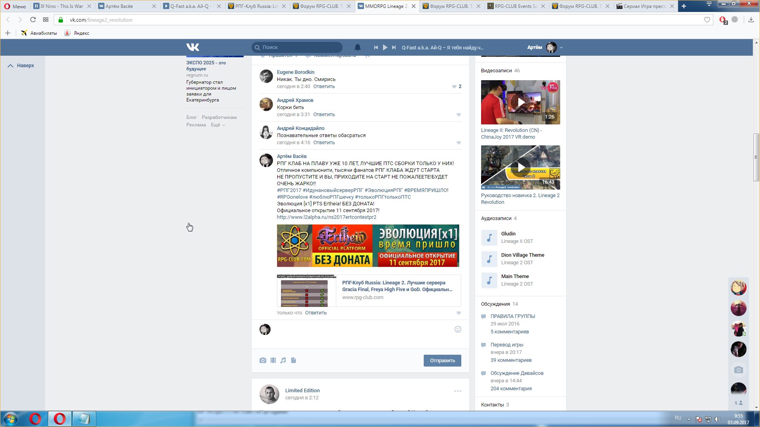Open Limited Edition's profile
This screenshot has width=760, height=427.
pyautogui.click(x=302, y=391)
